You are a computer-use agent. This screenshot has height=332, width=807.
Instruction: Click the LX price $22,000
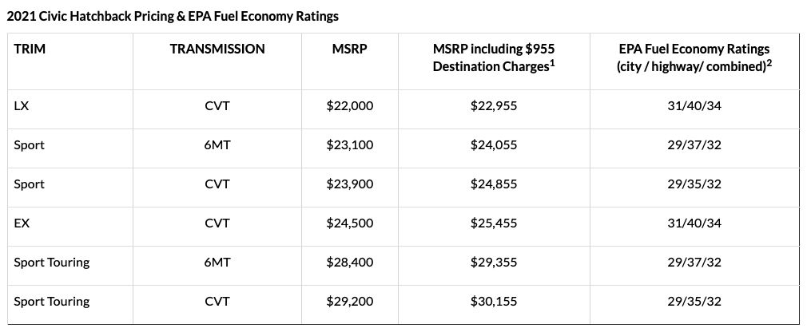pos(349,106)
